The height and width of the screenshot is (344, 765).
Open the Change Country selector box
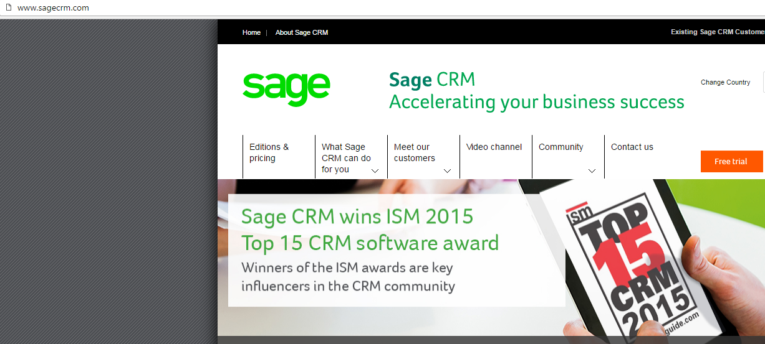coord(764,82)
